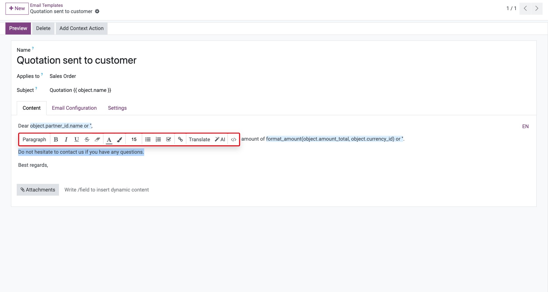Switch to the Settings tab
548x292 pixels.
point(117,108)
